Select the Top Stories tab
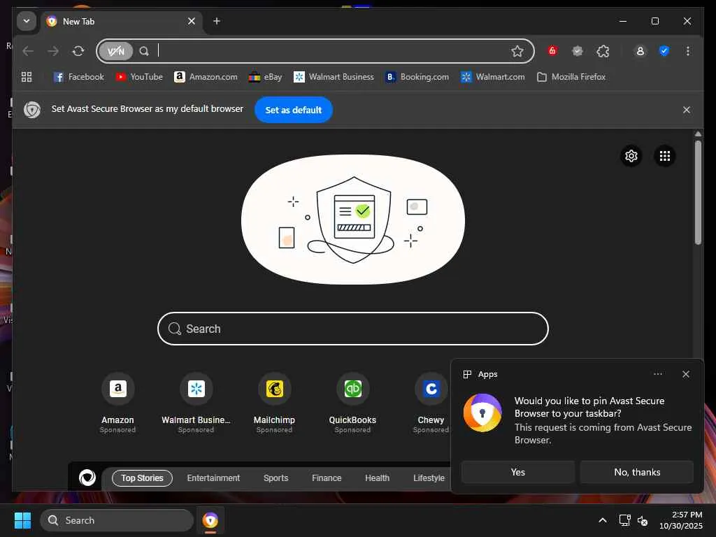716x537 pixels. tap(142, 478)
